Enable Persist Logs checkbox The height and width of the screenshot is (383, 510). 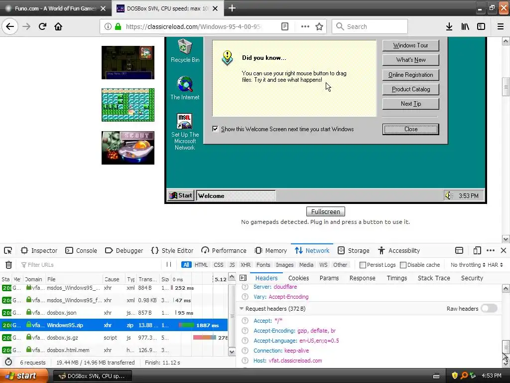[363, 265]
